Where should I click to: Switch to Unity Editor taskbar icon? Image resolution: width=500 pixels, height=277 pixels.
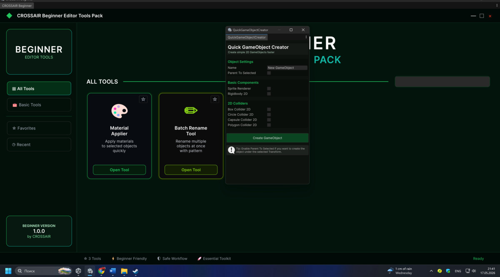[x=90, y=271]
